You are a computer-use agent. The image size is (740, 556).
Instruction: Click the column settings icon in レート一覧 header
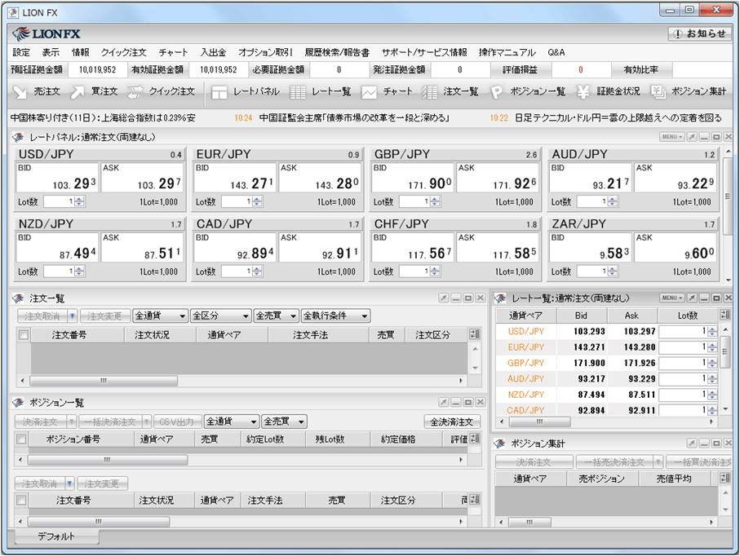pyautogui.click(x=724, y=315)
